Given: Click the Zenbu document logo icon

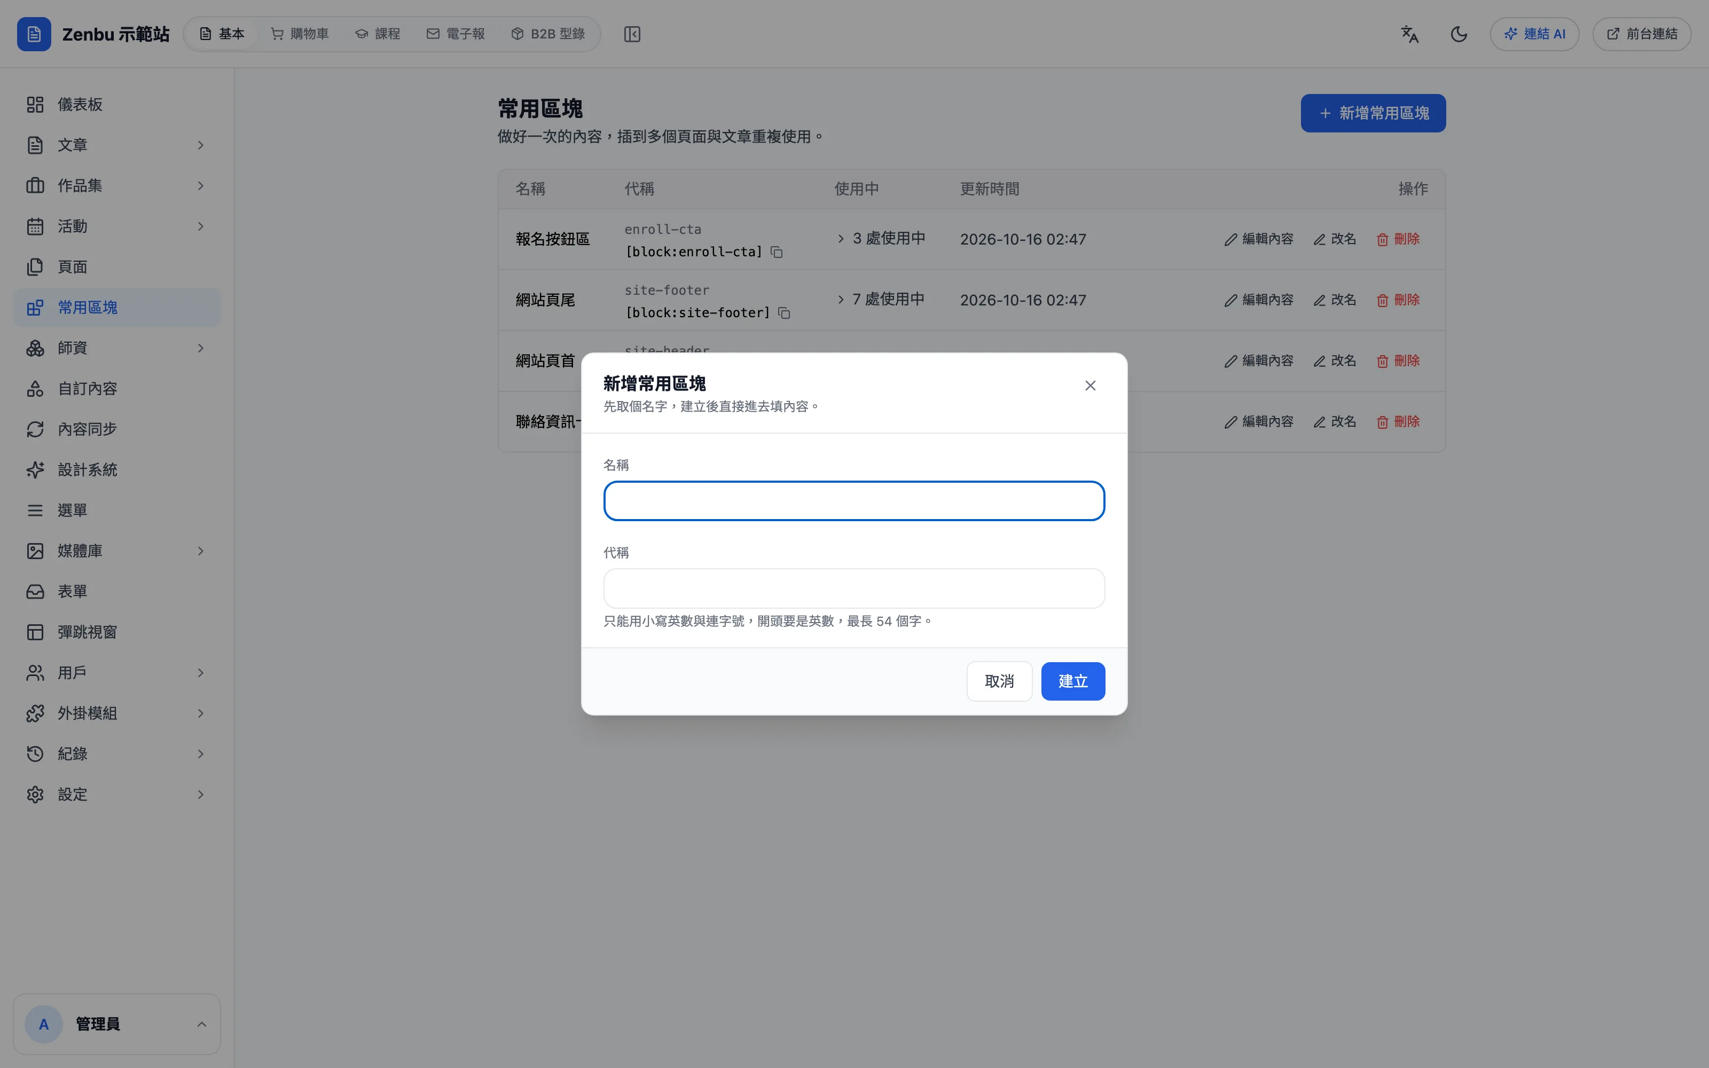Looking at the screenshot, I should tap(34, 34).
